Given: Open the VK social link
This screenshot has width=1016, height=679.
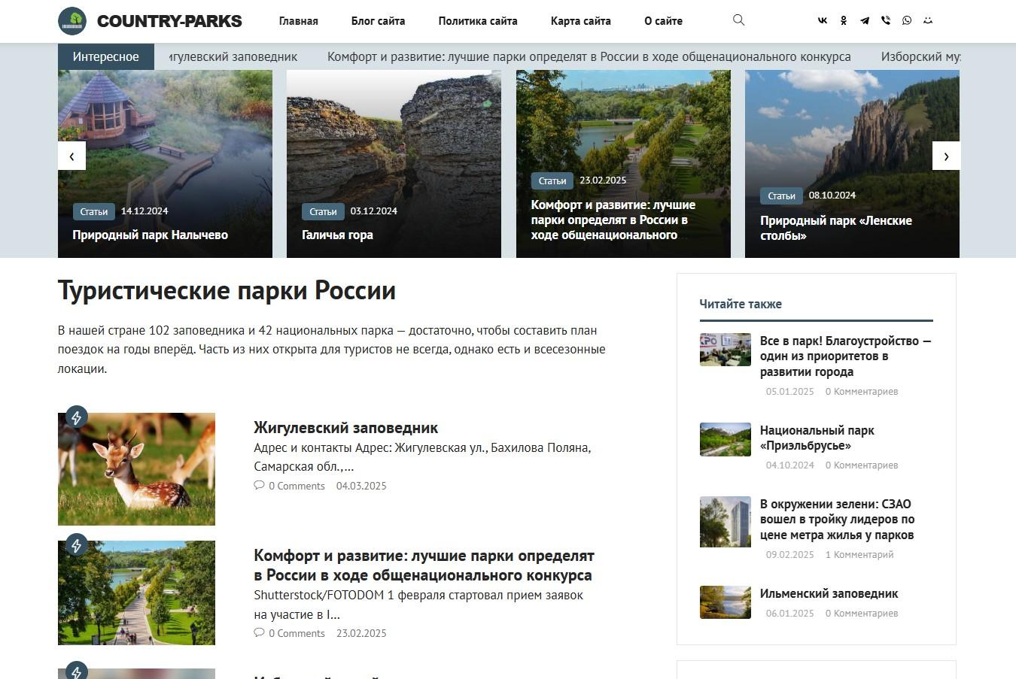Looking at the screenshot, I should click(823, 21).
